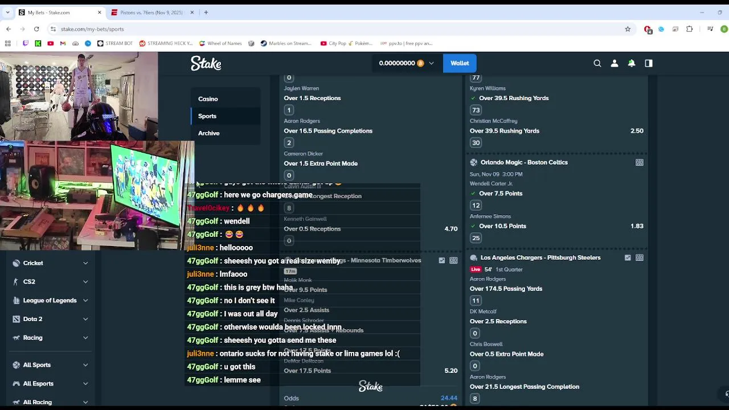Viewport: 729px width, 410px height.
Task: Click the 24.44 total odds value
Action: point(449,398)
